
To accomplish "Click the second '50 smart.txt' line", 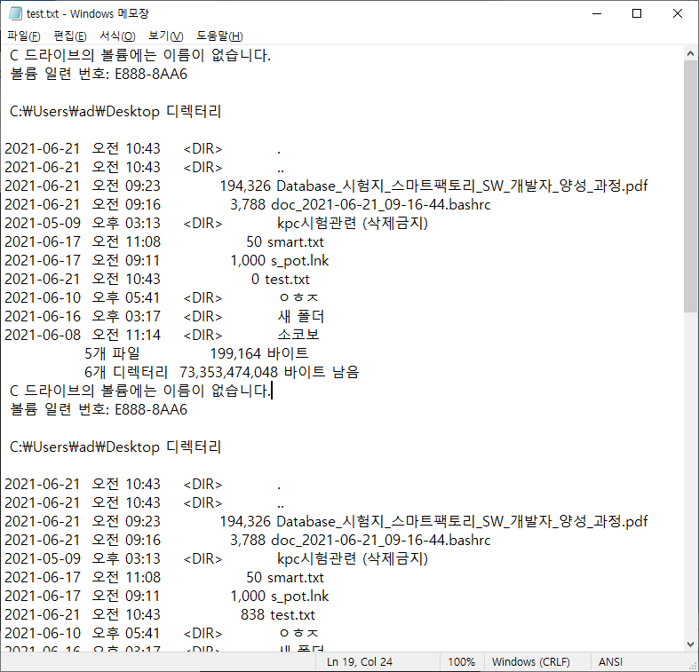I will point(164,578).
